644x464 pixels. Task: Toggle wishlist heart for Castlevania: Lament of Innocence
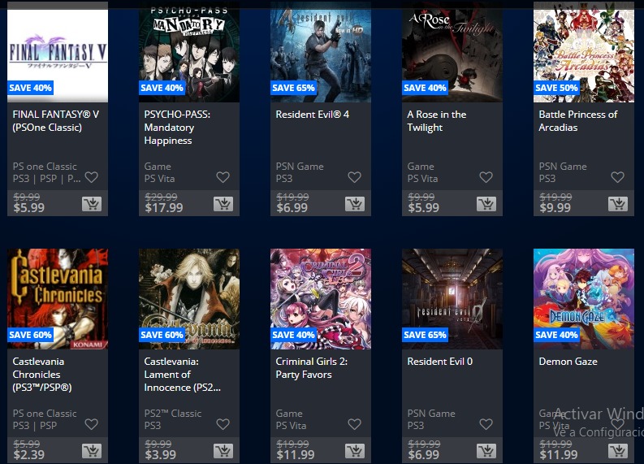coord(223,424)
